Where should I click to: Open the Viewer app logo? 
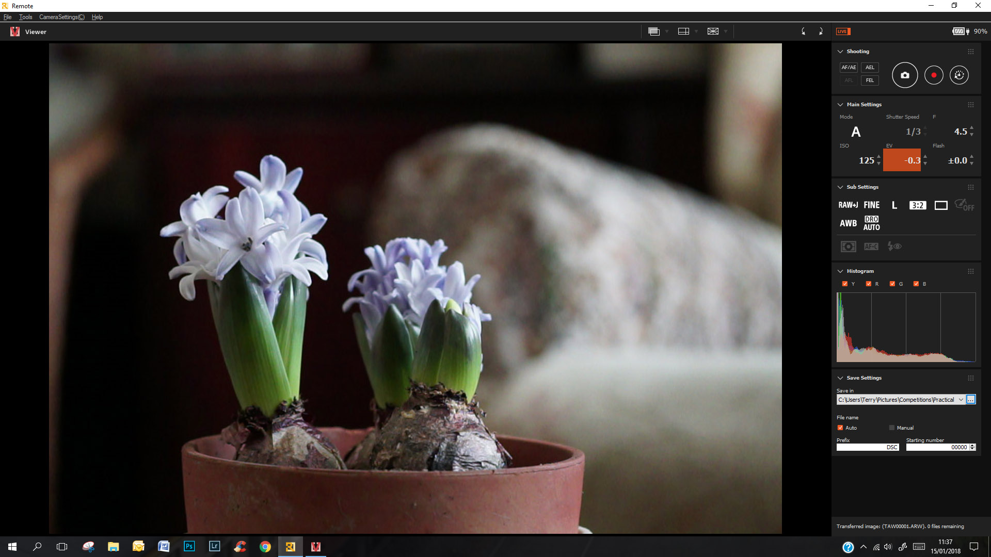point(15,31)
